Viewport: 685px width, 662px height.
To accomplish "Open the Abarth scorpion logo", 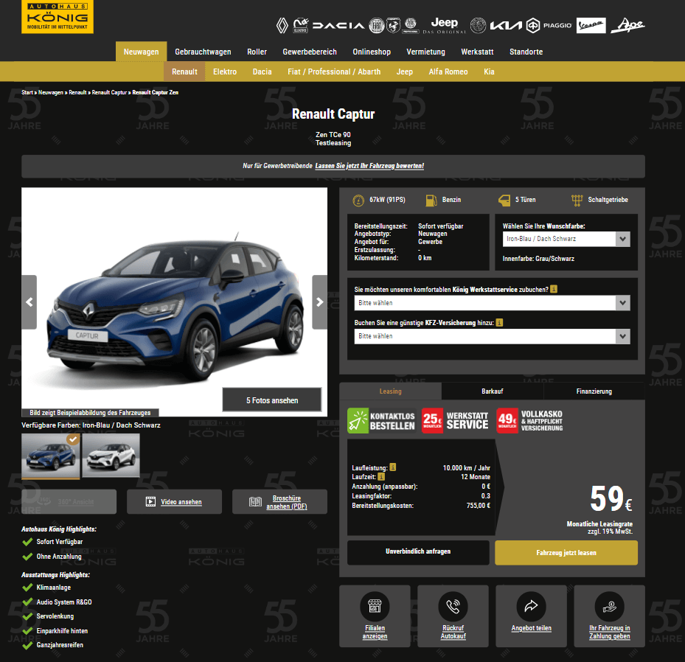I will click(393, 26).
